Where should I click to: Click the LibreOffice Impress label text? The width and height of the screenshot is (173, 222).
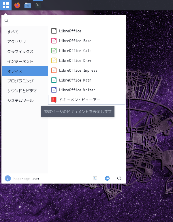click(x=78, y=70)
